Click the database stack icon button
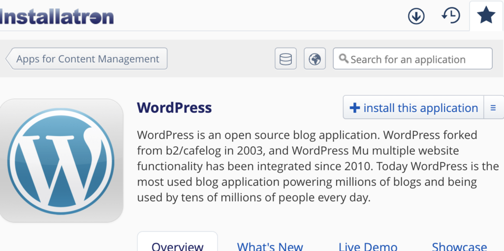504x251 pixels. tap(286, 59)
